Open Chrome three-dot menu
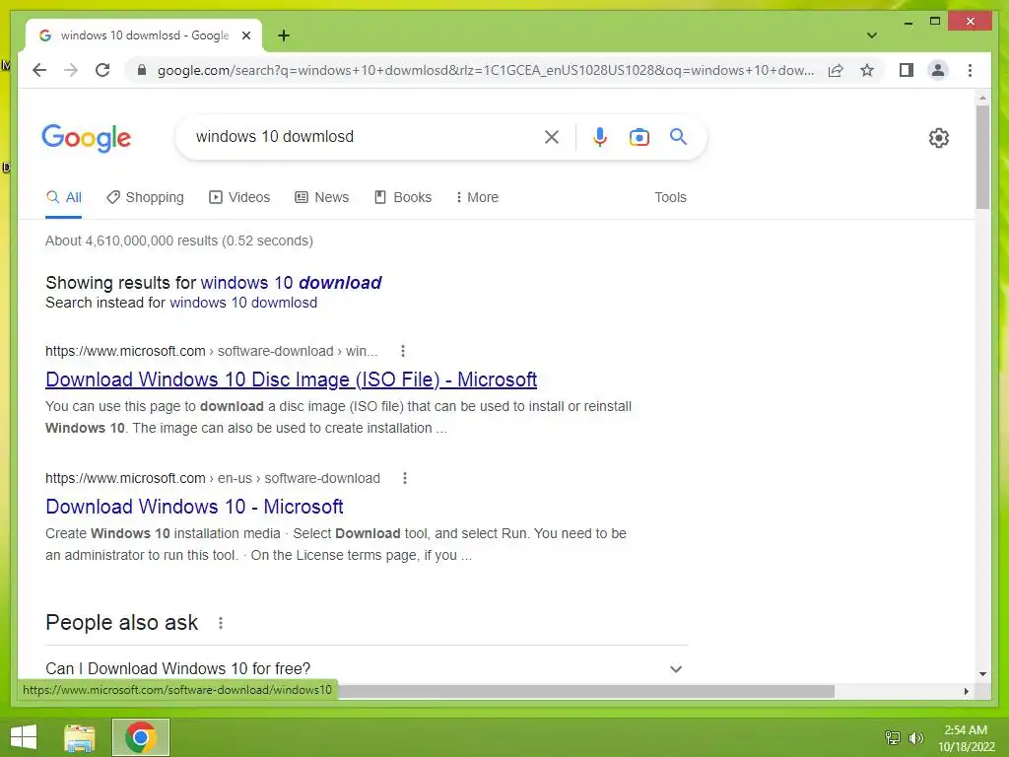1009x757 pixels. (x=970, y=70)
